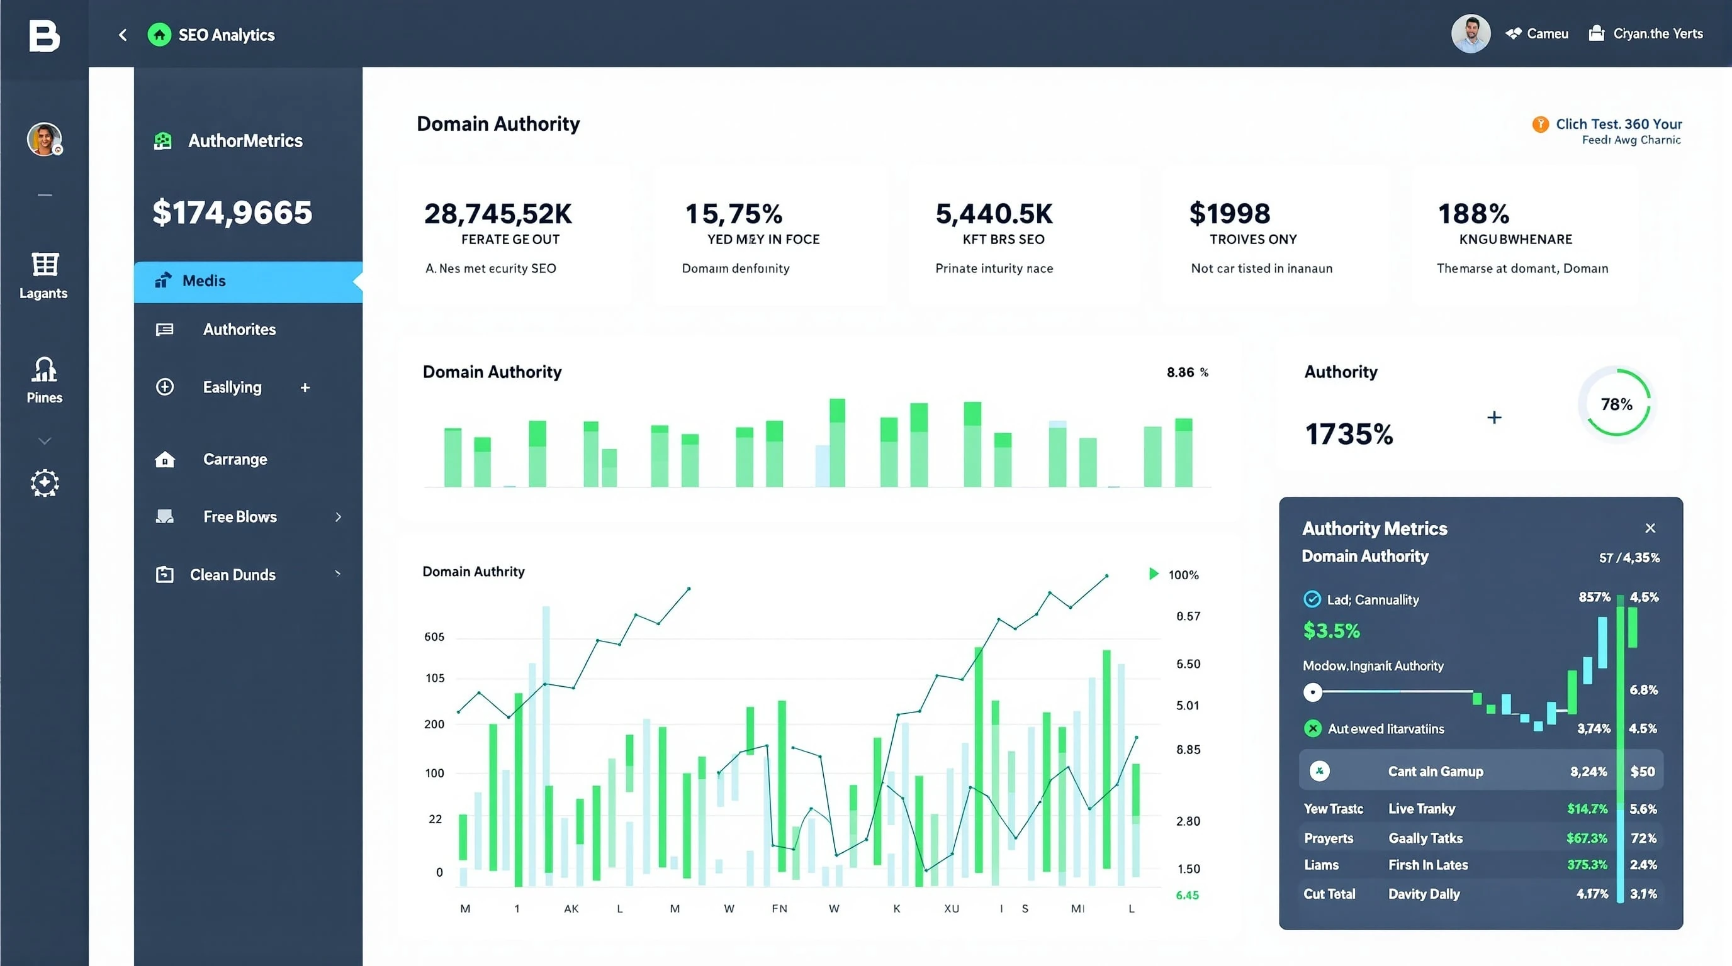Viewport: 1732px width, 966px height.
Task: Collapse panel using back arrow in header
Action: coord(122,34)
